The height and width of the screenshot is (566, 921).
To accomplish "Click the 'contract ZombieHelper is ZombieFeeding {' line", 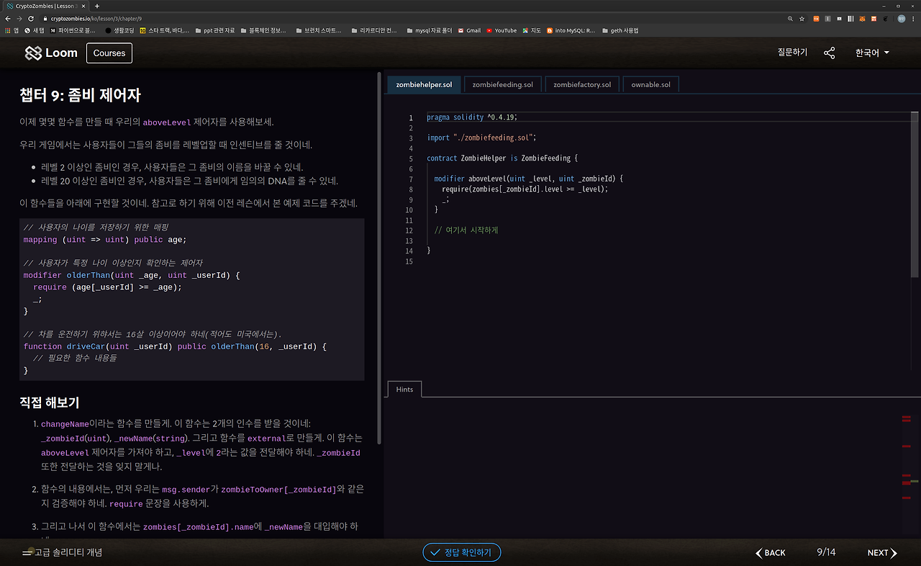I will pos(502,158).
